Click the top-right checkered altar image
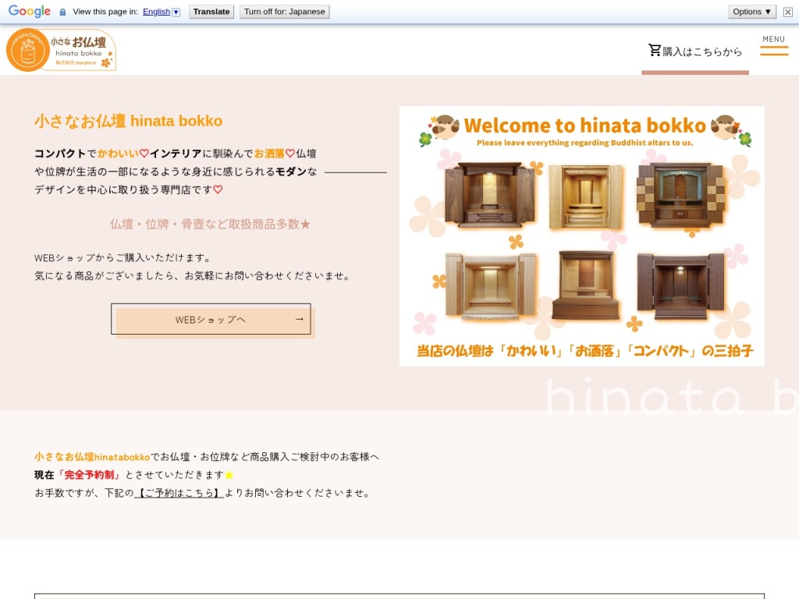The height and width of the screenshot is (599, 799). (683, 195)
